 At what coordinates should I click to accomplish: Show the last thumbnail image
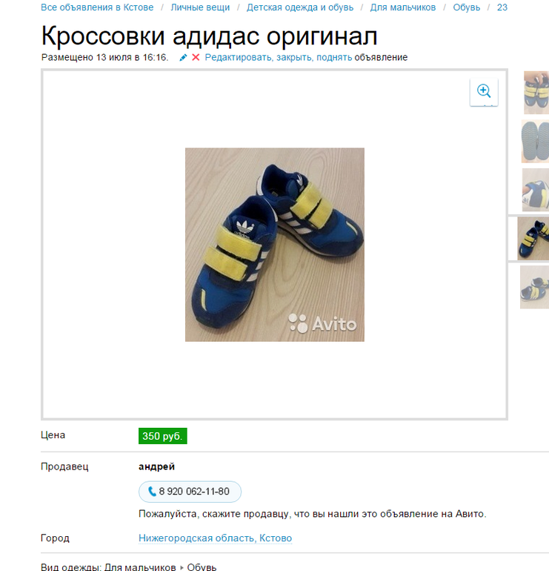(534, 287)
